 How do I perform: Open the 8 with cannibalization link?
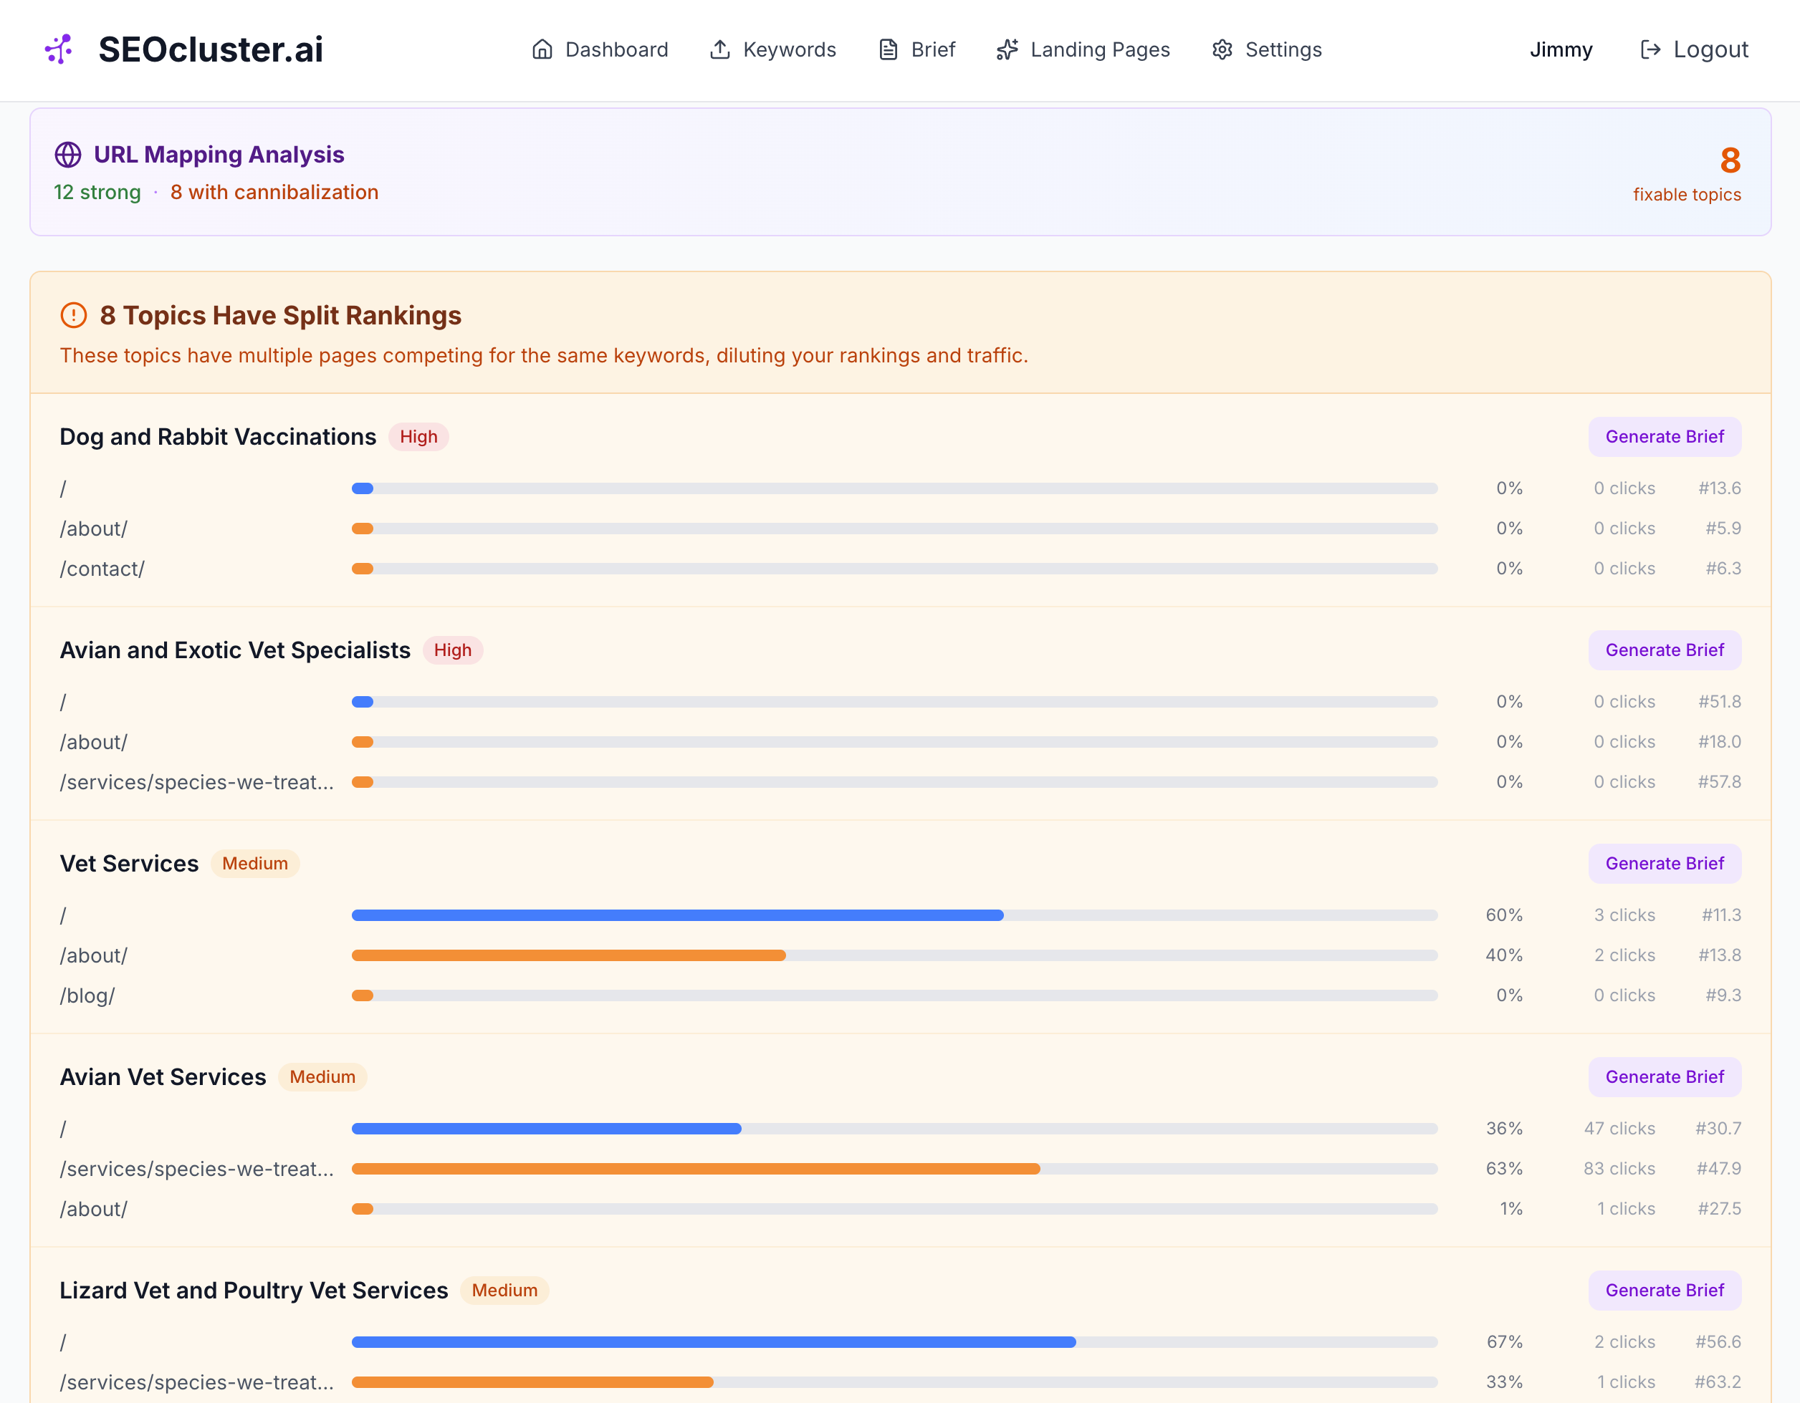(x=274, y=192)
